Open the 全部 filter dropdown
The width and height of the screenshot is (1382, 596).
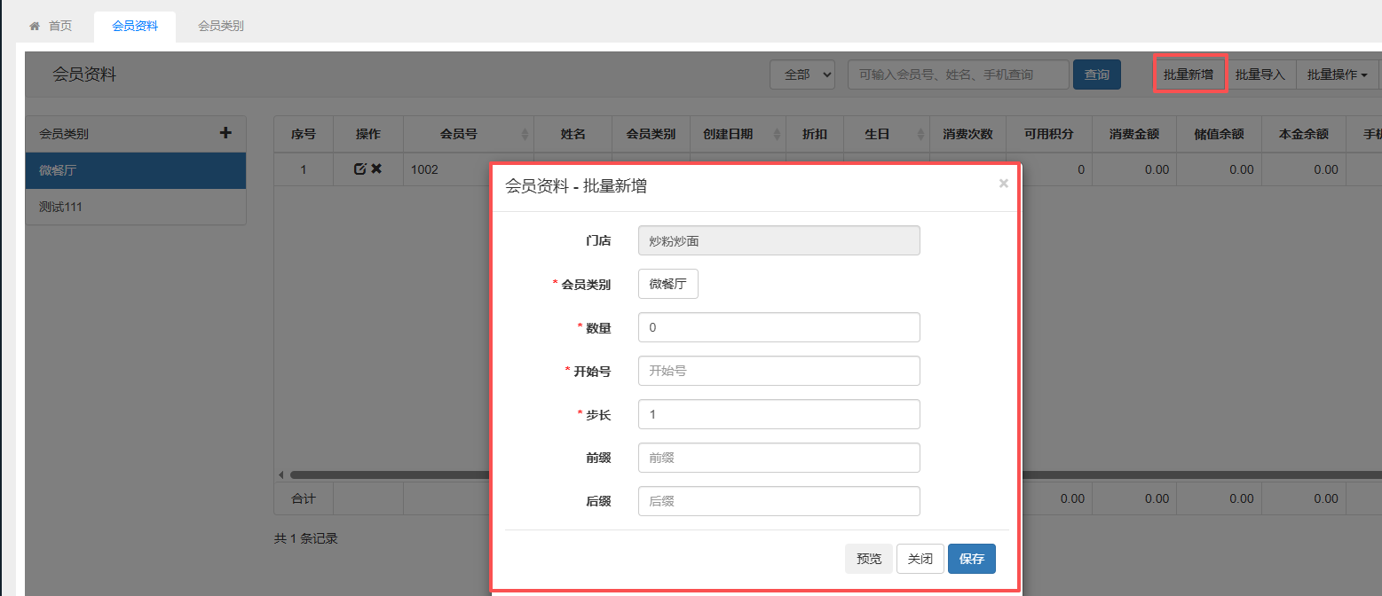(x=802, y=75)
